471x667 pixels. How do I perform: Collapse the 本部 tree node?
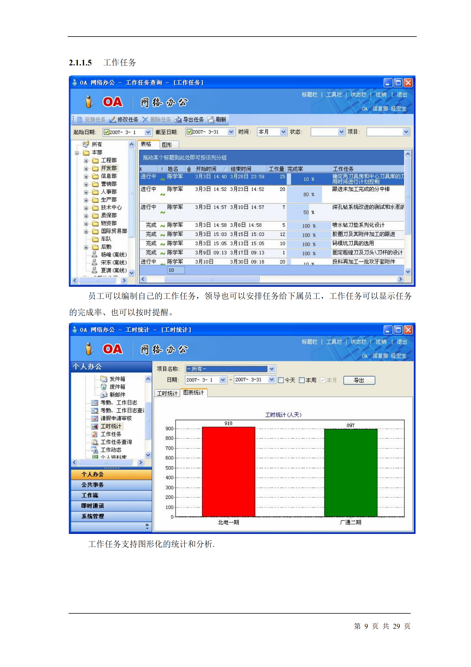[77, 153]
